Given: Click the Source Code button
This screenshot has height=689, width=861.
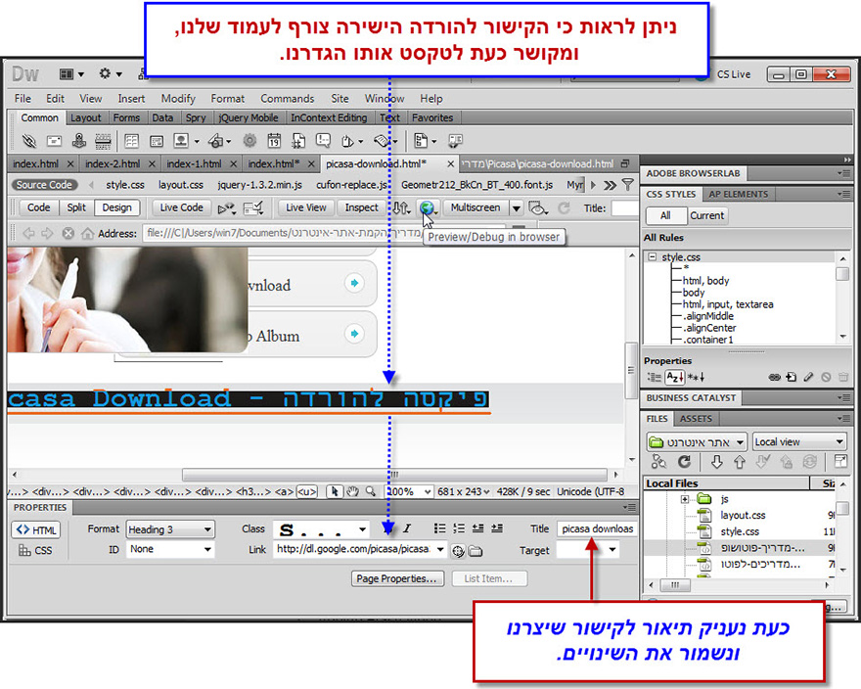Looking at the screenshot, I should [x=44, y=185].
